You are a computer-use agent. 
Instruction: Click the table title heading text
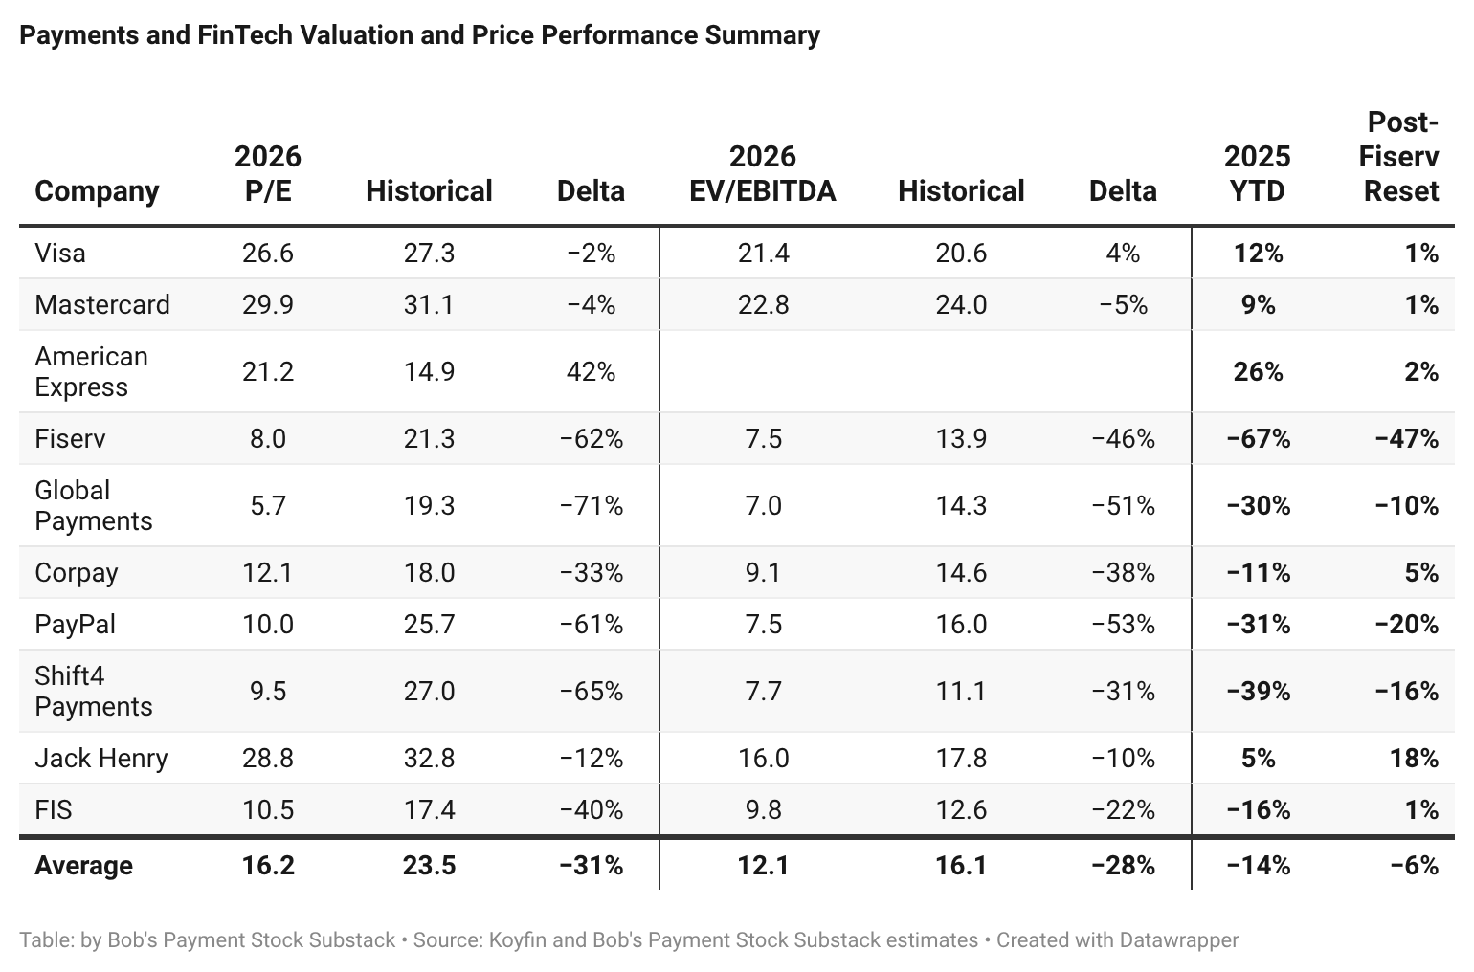pos(420,35)
